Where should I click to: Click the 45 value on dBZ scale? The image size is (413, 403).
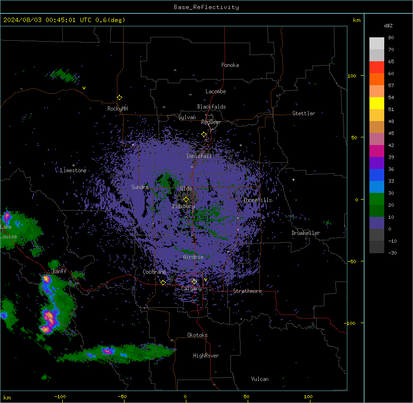pyautogui.click(x=391, y=133)
